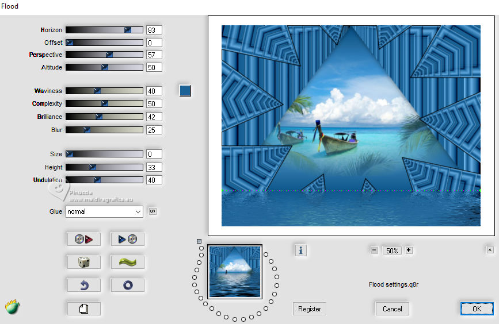Click the Height slider
499x324 pixels.
coord(104,167)
